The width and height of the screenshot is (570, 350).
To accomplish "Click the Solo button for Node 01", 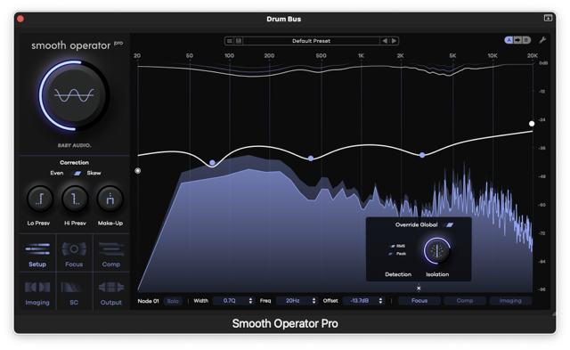I will pos(173,301).
